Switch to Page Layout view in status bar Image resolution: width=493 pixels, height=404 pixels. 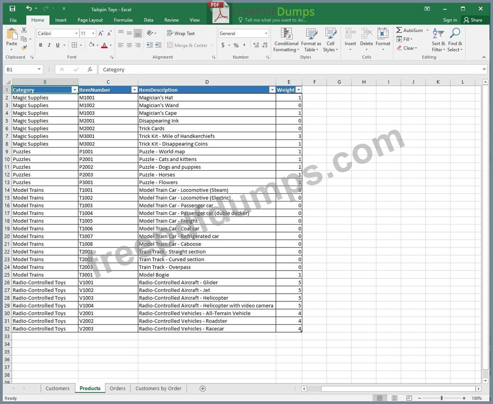(394, 398)
